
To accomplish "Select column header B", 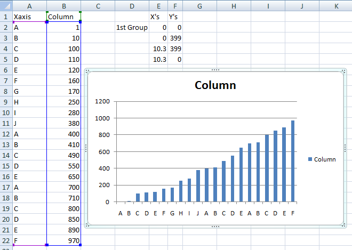I will coord(64,6).
